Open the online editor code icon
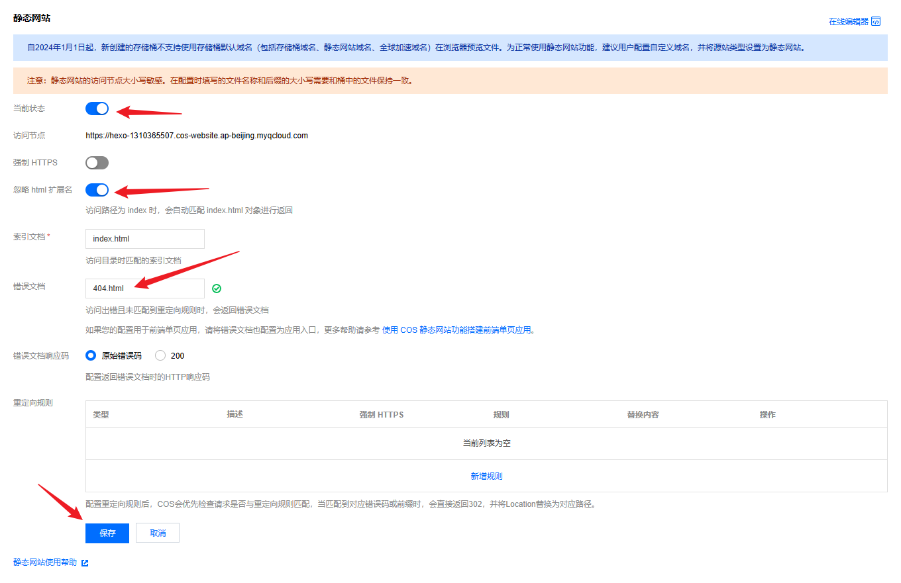This screenshot has height=583, width=901. [876, 21]
